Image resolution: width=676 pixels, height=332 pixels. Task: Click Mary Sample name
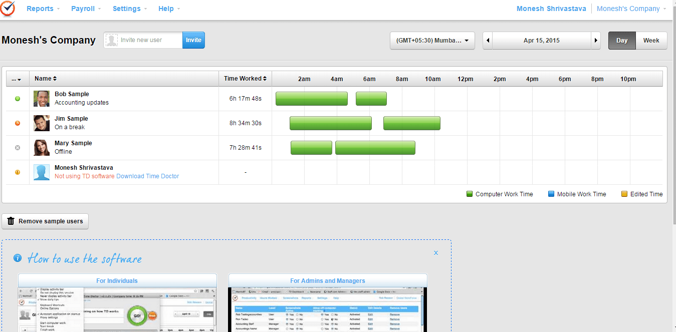pos(73,143)
